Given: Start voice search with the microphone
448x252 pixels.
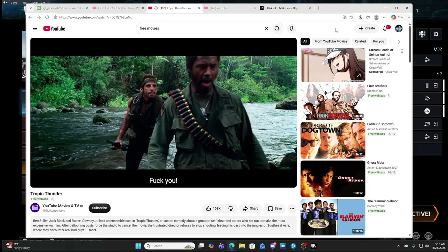Looking at the screenshot, I should (x=292, y=28).
